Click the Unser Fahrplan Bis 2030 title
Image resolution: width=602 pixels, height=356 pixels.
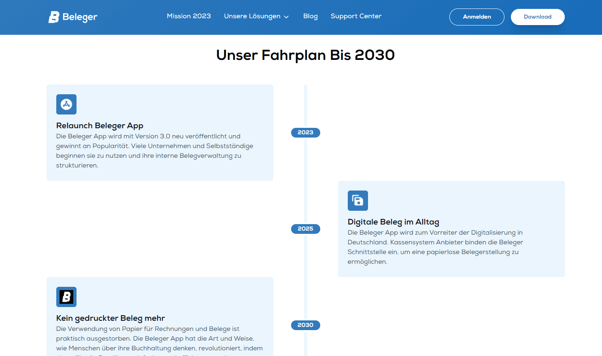305,55
